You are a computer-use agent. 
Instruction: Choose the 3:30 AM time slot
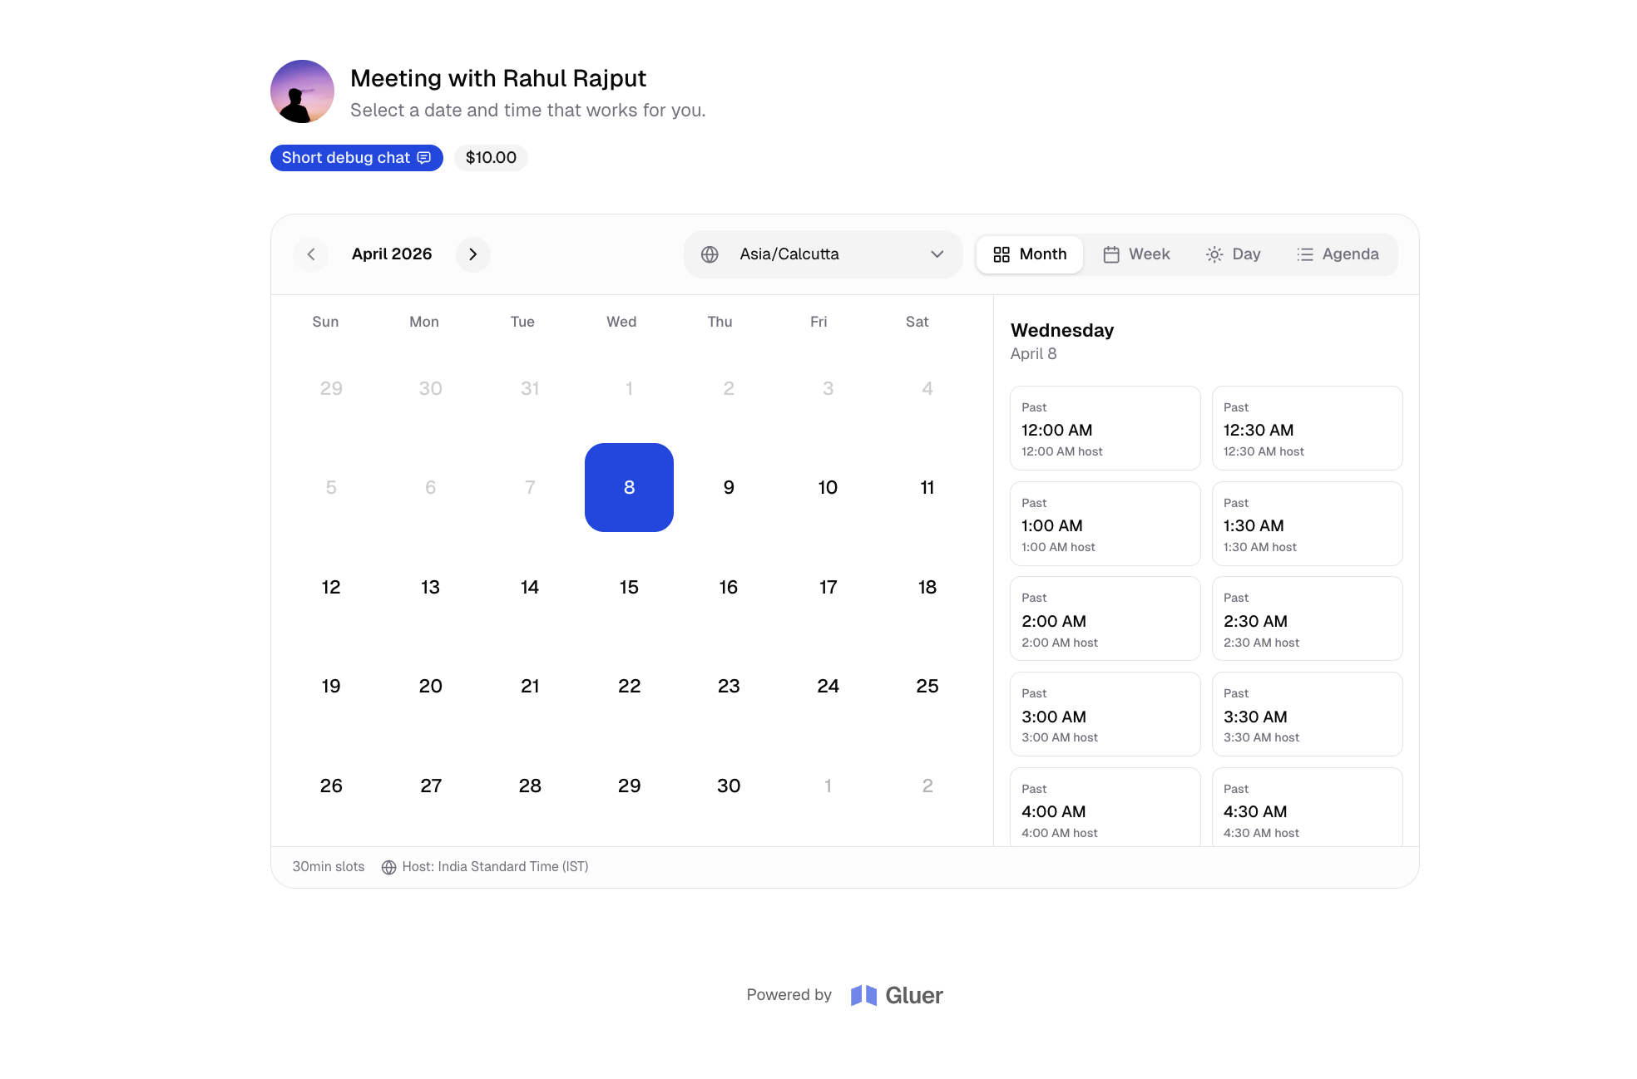1306,715
